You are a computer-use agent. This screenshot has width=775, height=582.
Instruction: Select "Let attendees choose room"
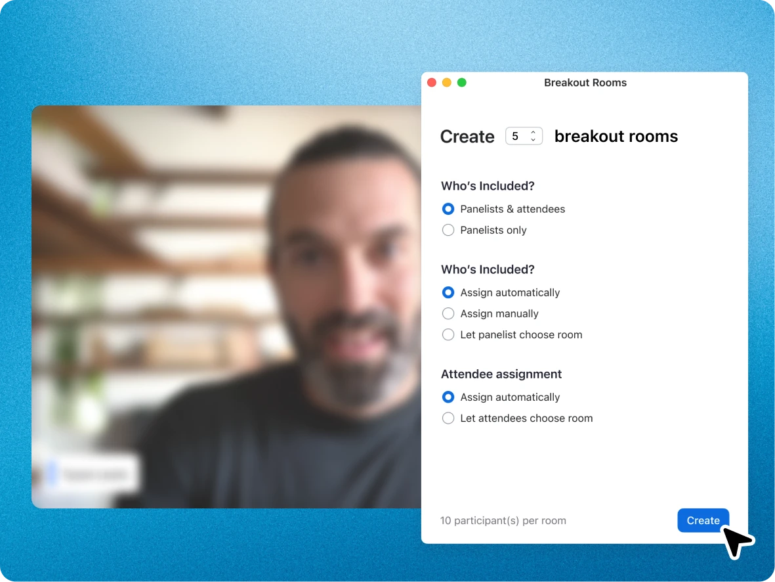click(448, 418)
